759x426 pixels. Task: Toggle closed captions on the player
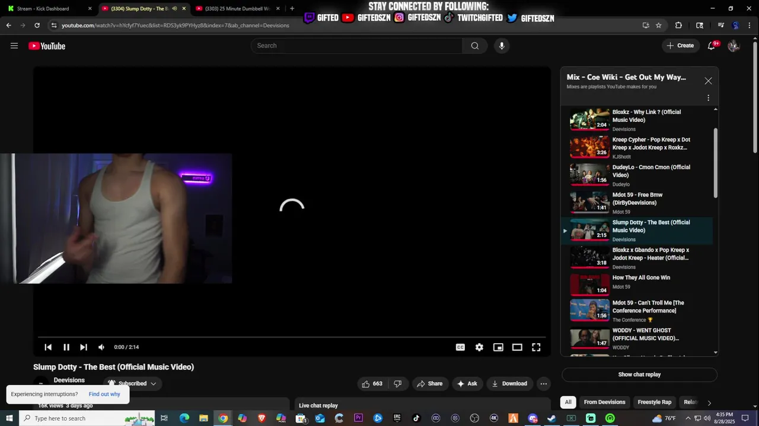460,347
